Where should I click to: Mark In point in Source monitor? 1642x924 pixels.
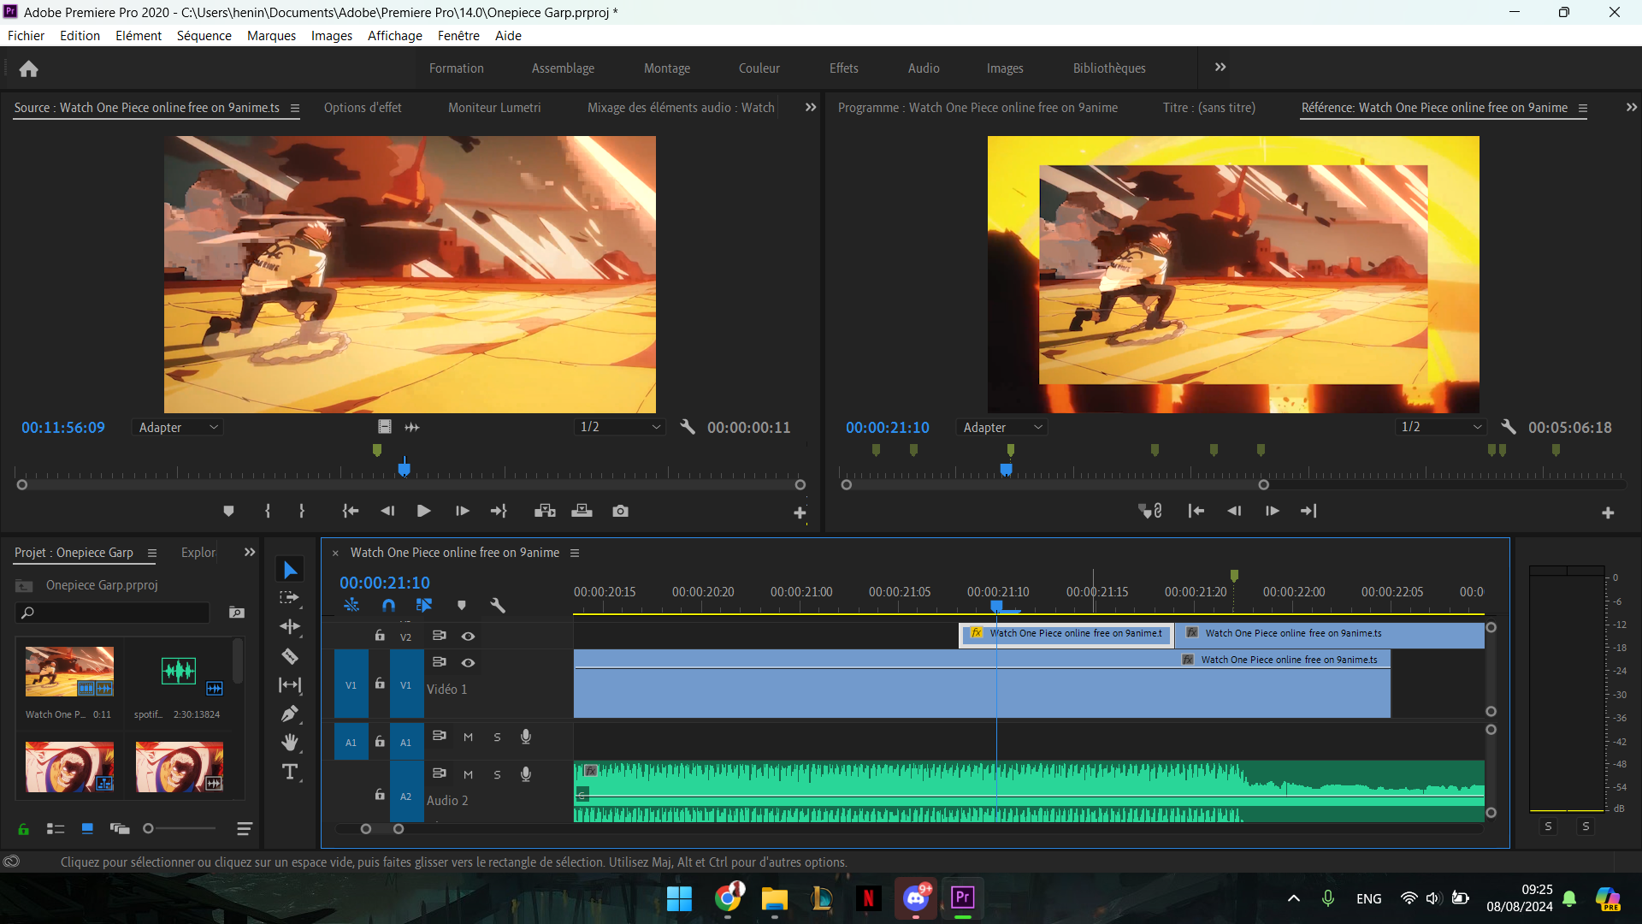pos(268,511)
